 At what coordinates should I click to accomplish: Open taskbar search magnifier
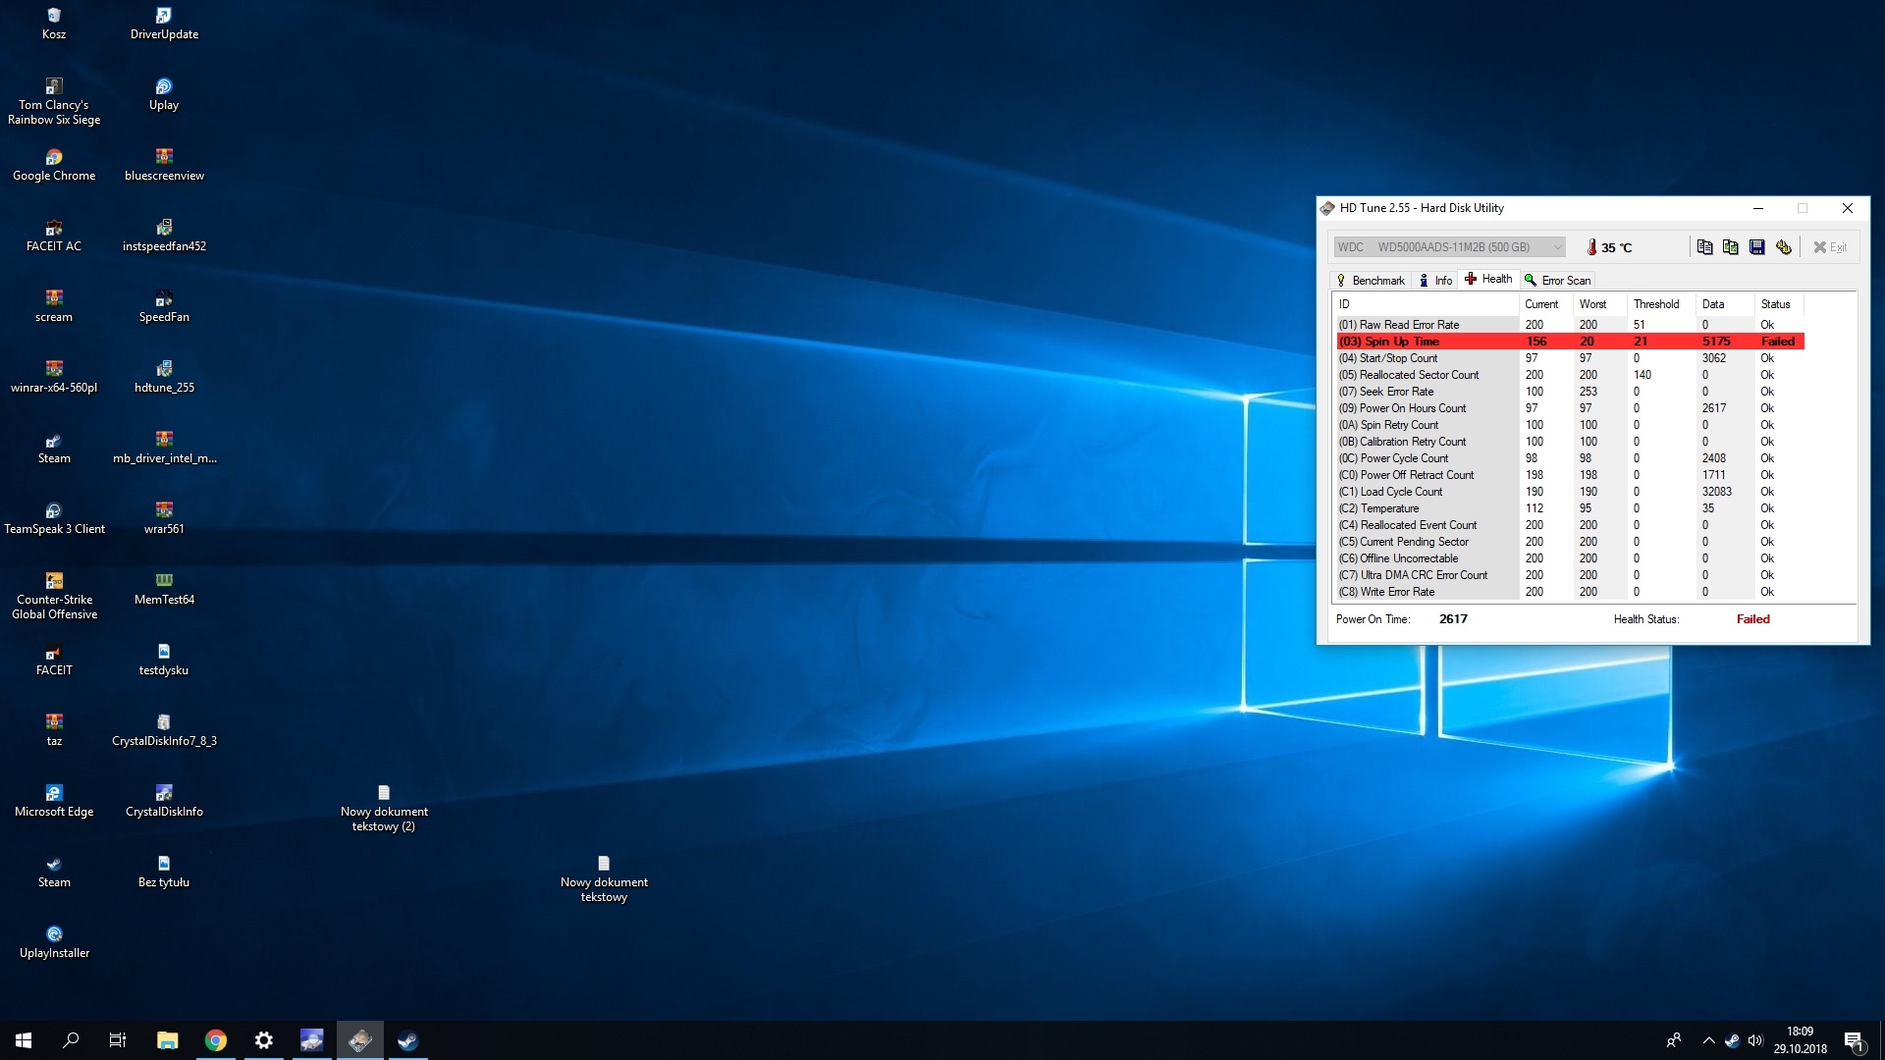tap(71, 1040)
